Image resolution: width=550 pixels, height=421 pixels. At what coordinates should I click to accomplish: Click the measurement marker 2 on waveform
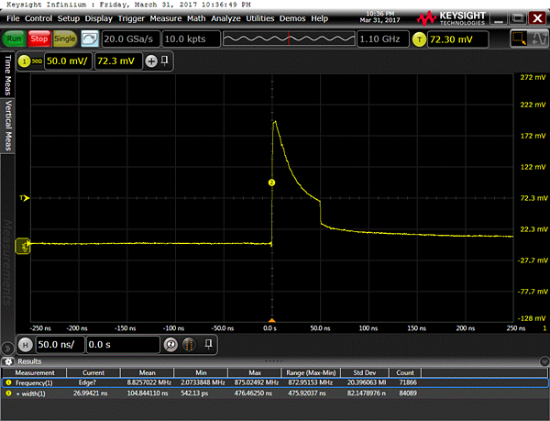coord(271,183)
